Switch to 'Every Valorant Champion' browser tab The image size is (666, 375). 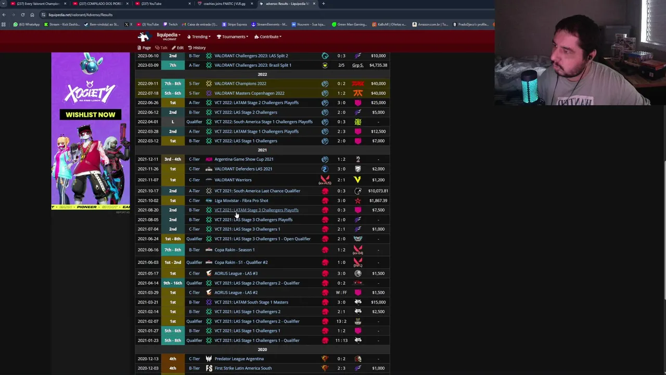pos(39,4)
